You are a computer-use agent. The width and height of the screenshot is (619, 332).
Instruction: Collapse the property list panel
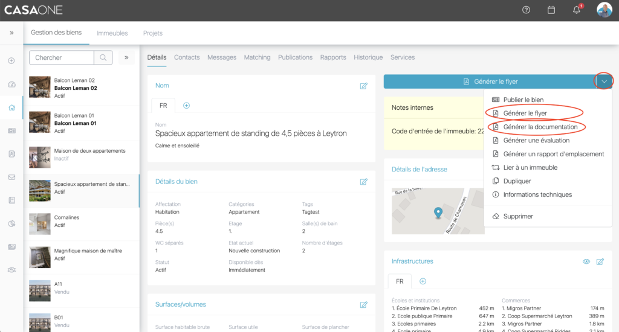[x=126, y=57]
